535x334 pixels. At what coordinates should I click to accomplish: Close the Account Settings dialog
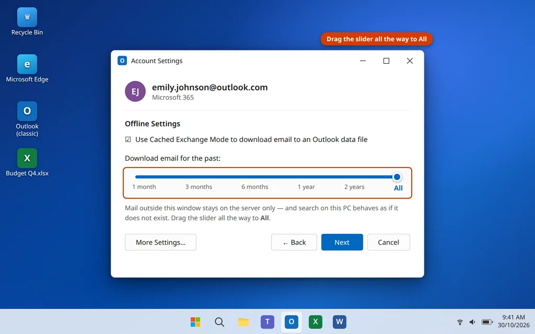coord(410,61)
